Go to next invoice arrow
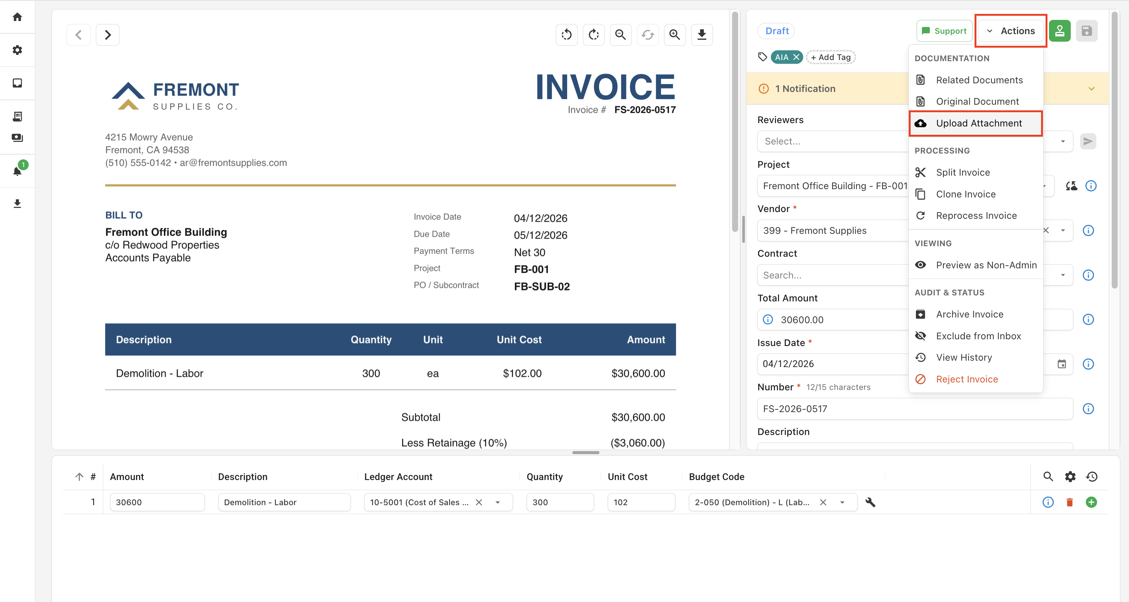1129x602 pixels. coord(108,35)
